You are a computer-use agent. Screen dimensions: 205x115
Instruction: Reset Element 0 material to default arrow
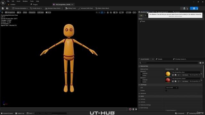click(201, 74)
